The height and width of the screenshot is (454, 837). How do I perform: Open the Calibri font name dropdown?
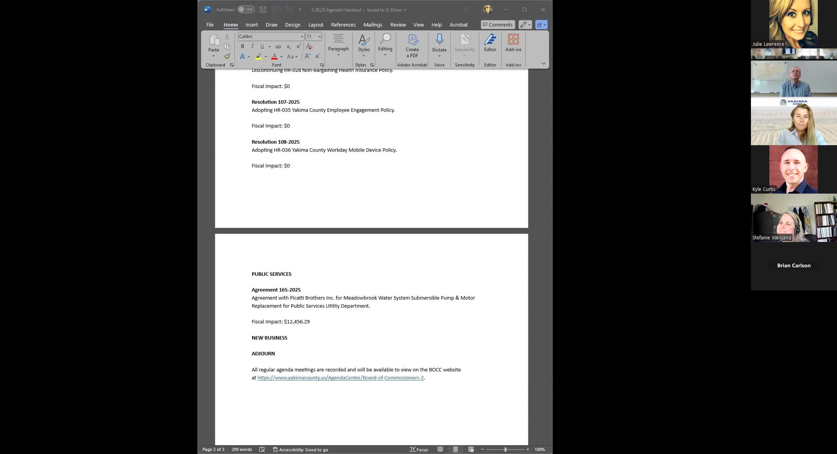pos(302,36)
